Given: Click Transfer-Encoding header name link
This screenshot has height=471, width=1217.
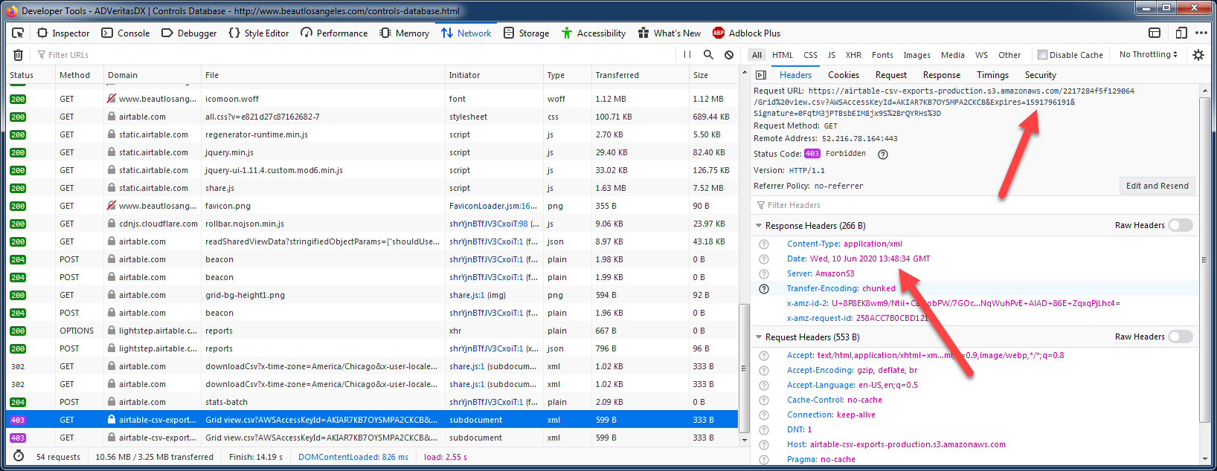Looking at the screenshot, I should click(x=823, y=288).
